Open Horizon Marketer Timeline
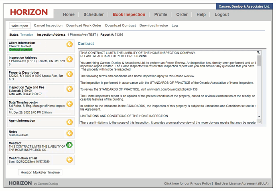 [40, 173]
